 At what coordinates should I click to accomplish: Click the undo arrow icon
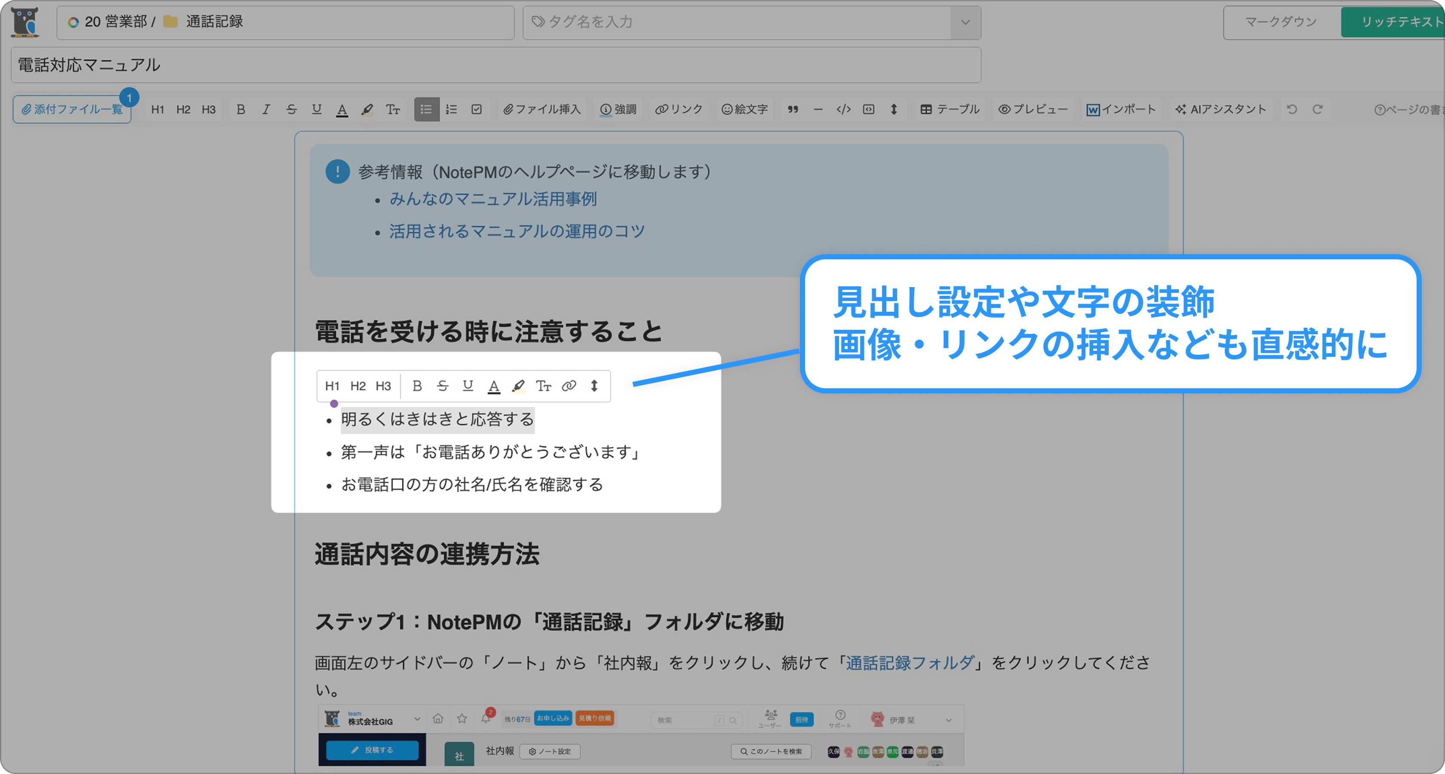[x=1292, y=109]
